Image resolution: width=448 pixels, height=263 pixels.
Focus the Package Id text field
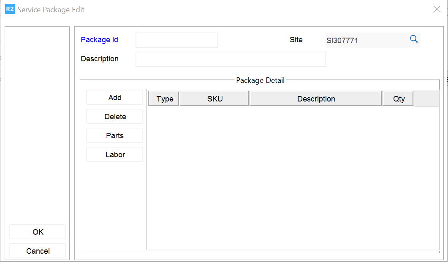pyautogui.click(x=176, y=40)
